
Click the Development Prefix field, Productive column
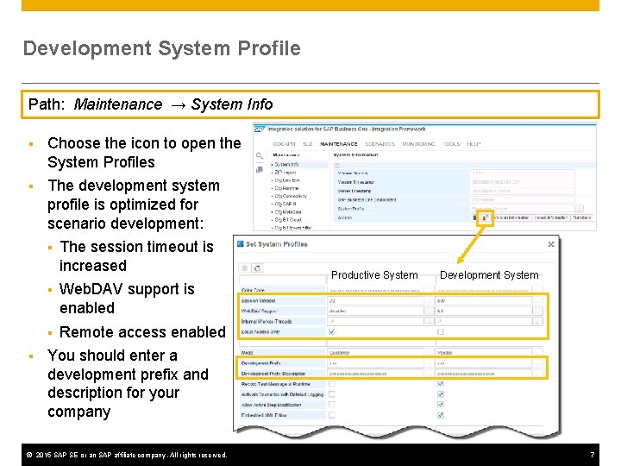click(375, 363)
